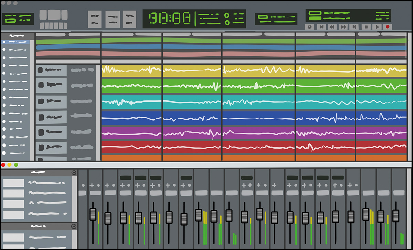Viewport: 413px width, 250px height.
Task: Click the last of three gray toolbar buttons
Action: tap(130, 19)
